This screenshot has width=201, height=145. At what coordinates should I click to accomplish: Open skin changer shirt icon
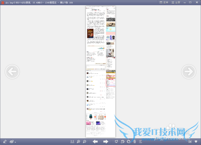tap(196, 141)
